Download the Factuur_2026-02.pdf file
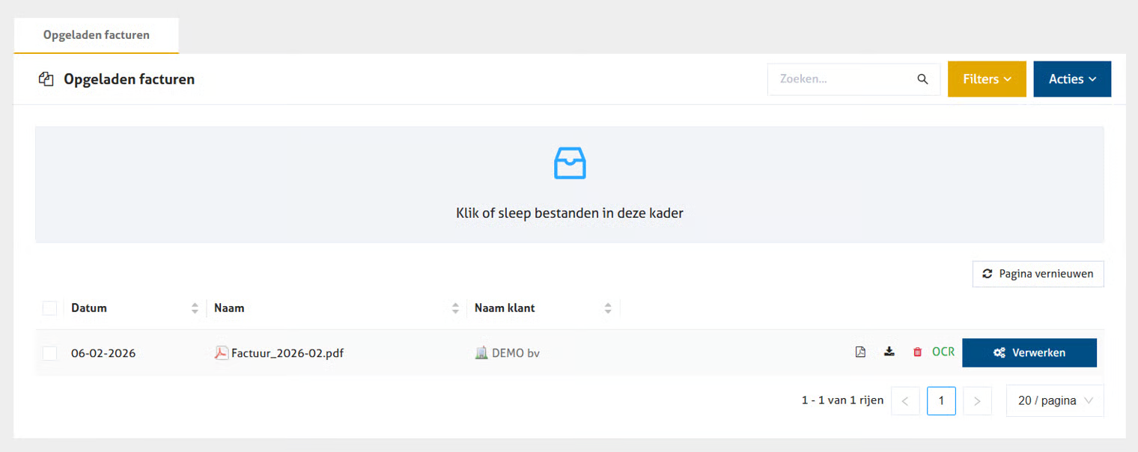The image size is (1138, 452). click(x=889, y=352)
